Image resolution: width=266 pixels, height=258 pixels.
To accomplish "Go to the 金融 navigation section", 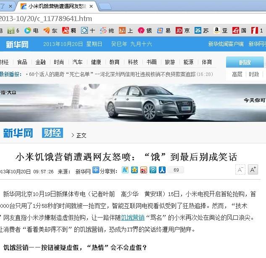I will (x=40, y=62).
